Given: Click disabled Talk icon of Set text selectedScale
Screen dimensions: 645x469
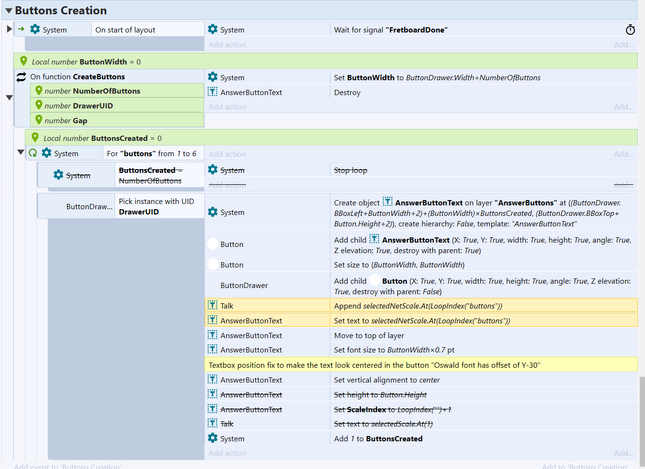Looking at the screenshot, I should click(212, 423).
